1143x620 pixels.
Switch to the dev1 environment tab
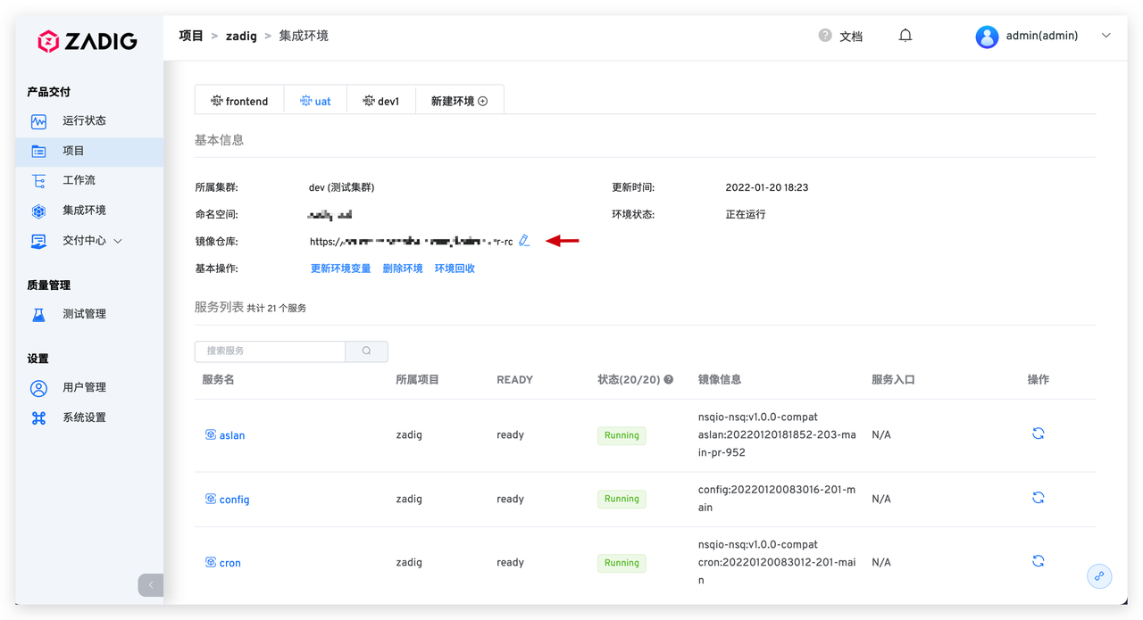pyautogui.click(x=381, y=101)
